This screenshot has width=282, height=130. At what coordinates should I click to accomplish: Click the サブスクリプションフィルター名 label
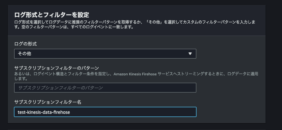click(47, 102)
